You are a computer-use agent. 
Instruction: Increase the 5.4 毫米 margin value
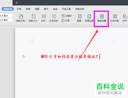click(13, 15)
